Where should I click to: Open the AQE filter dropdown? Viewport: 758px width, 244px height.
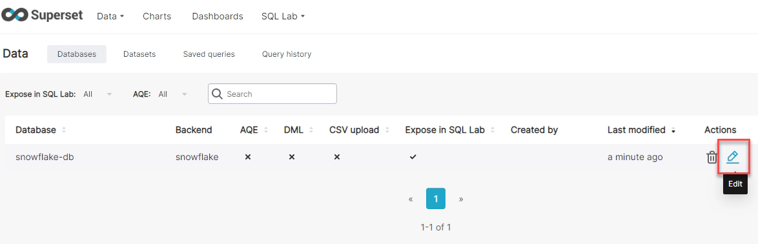pyautogui.click(x=172, y=94)
